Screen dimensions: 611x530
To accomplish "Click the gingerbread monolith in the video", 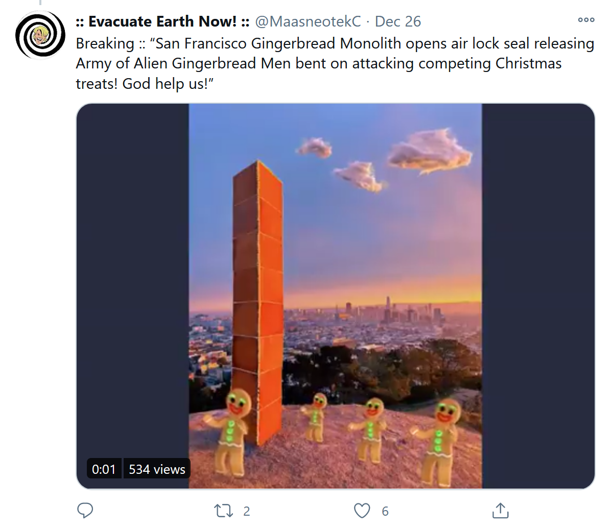I will click(257, 303).
